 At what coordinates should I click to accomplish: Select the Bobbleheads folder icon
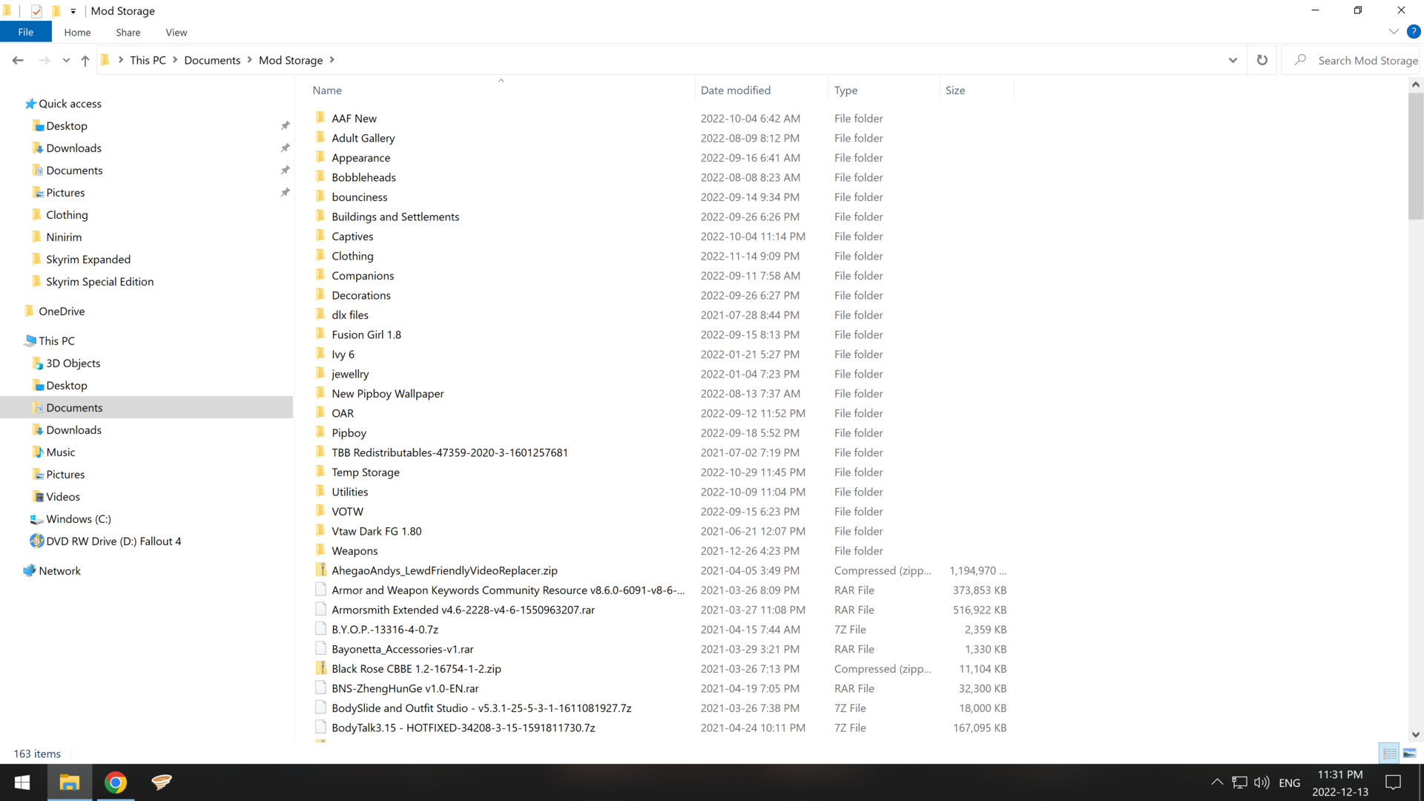click(x=320, y=177)
